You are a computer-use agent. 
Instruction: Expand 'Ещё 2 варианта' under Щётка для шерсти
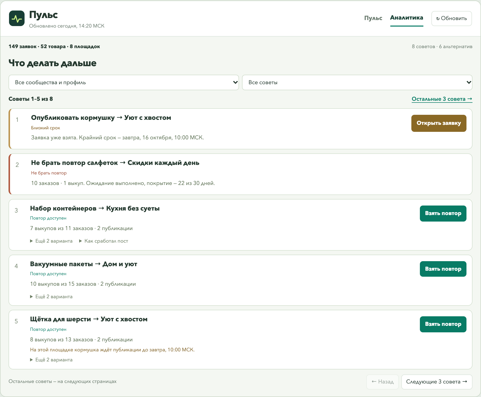tap(51, 360)
